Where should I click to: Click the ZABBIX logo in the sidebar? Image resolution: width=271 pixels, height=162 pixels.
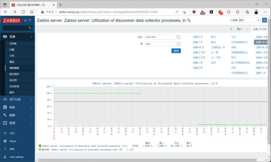coord(12,20)
